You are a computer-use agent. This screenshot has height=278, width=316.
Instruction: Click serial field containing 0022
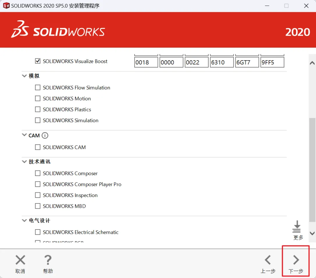coord(197,62)
